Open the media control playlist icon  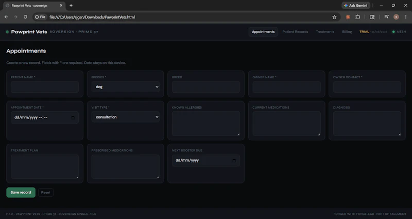(x=387, y=17)
